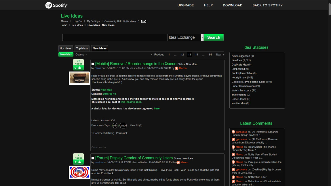Open idea title Remove / Reorder songs in Queue
This screenshot has width=331, height=186.
(x=136, y=64)
